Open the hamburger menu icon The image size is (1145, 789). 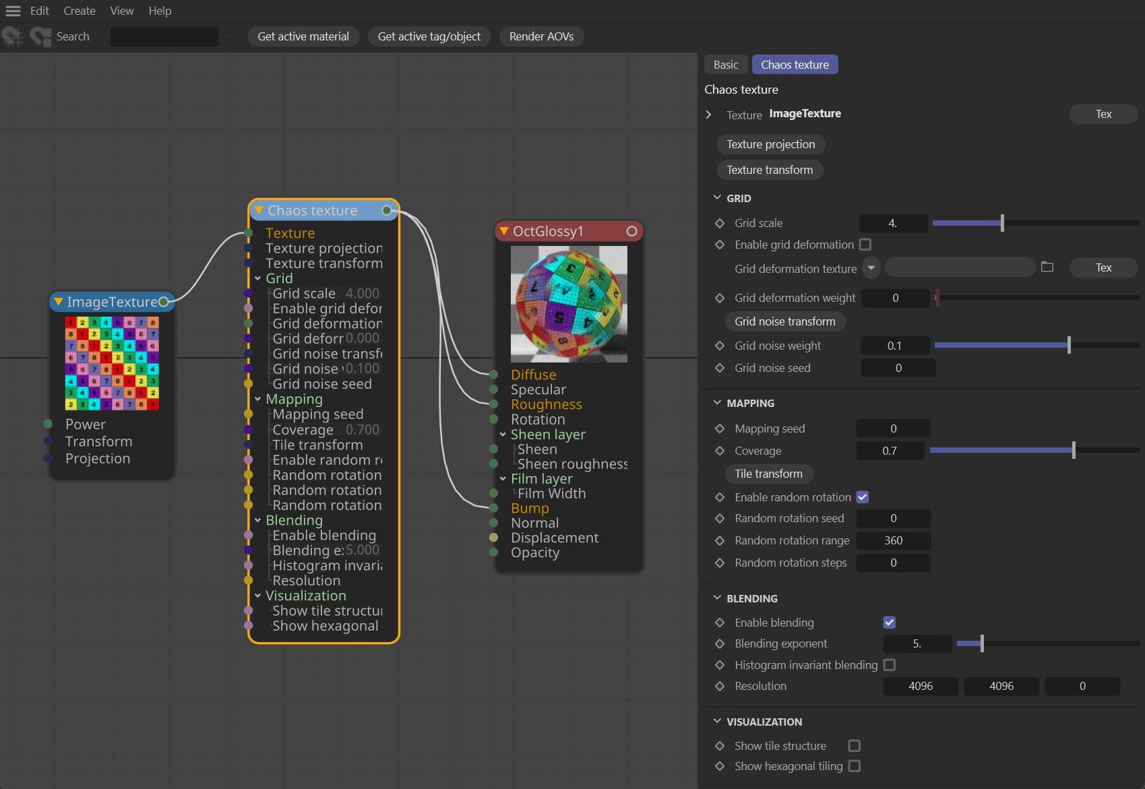click(x=13, y=11)
